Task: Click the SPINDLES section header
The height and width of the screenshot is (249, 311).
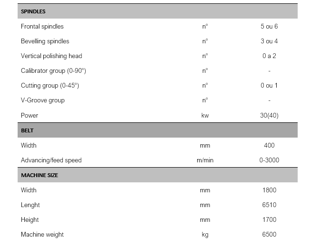Action: coord(33,11)
